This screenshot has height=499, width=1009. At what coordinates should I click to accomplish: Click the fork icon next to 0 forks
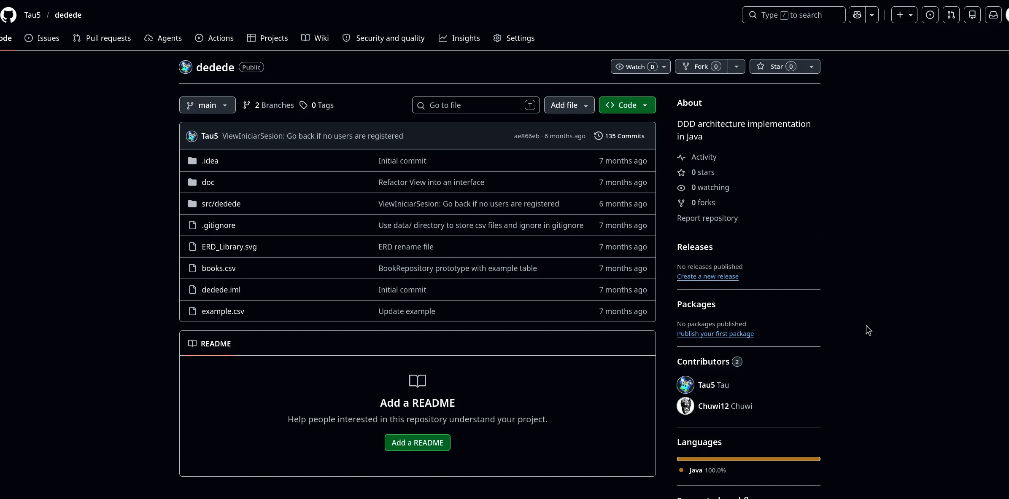pyautogui.click(x=681, y=203)
